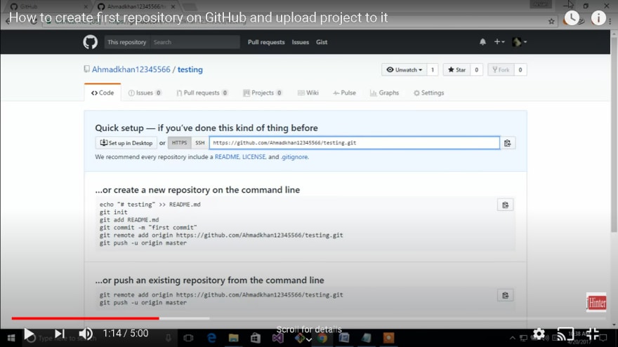The height and width of the screenshot is (347, 618).
Task: Click the repository URL text field
Action: click(x=355, y=143)
